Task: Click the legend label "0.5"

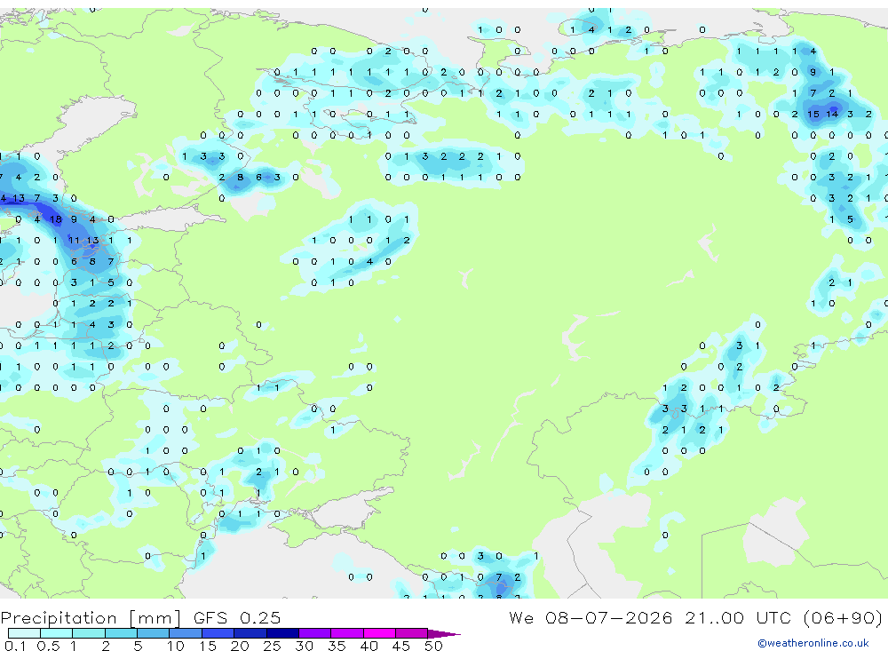Action: click(48, 646)
